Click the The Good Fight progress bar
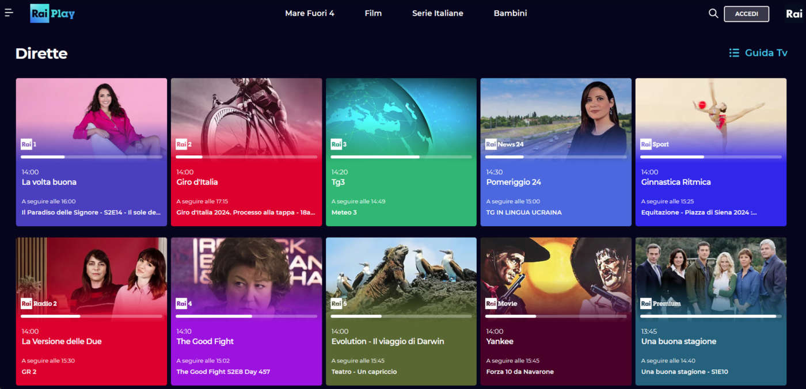The height and width of the screenshot is (389, 806). 246,316
